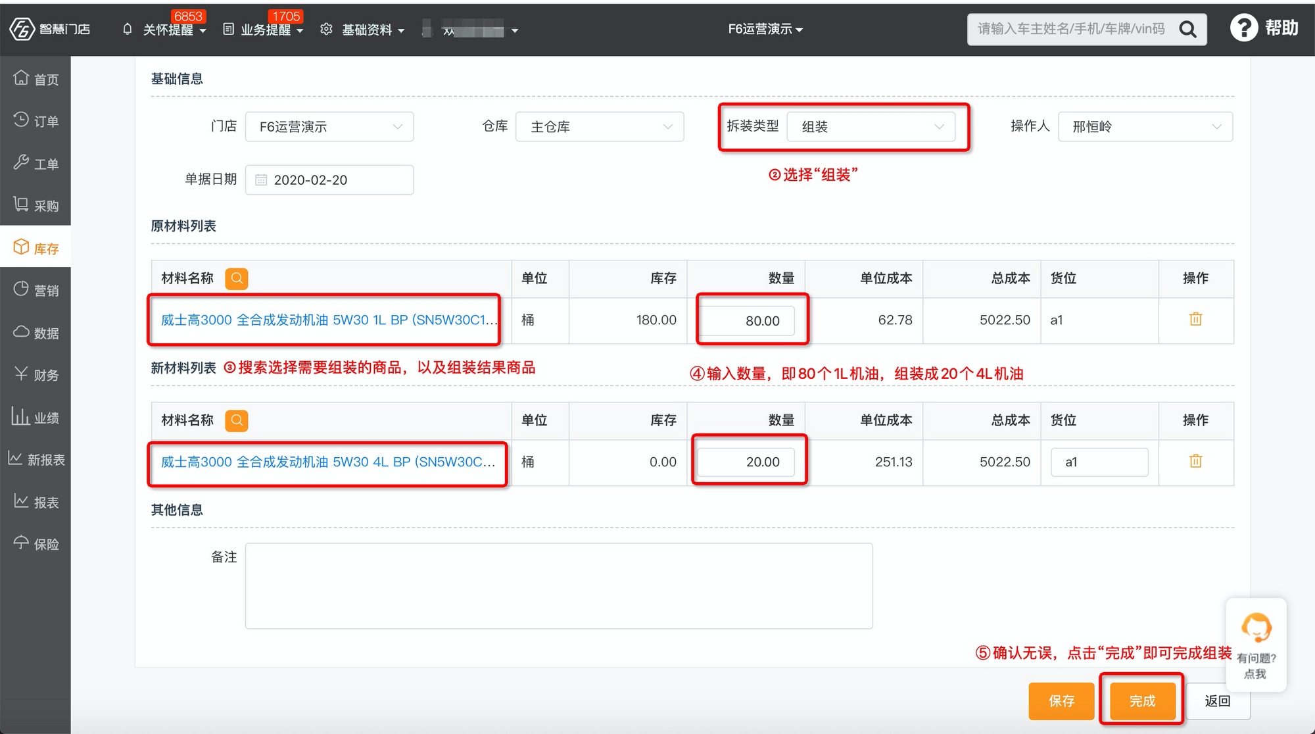
Task: Edit the a1 货位 field in new material row
Action: [x=1099, y=462]
